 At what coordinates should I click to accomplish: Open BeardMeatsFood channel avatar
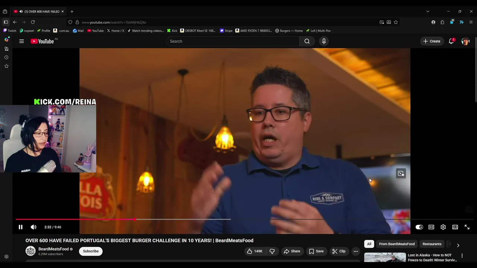[x=30, y=251]
